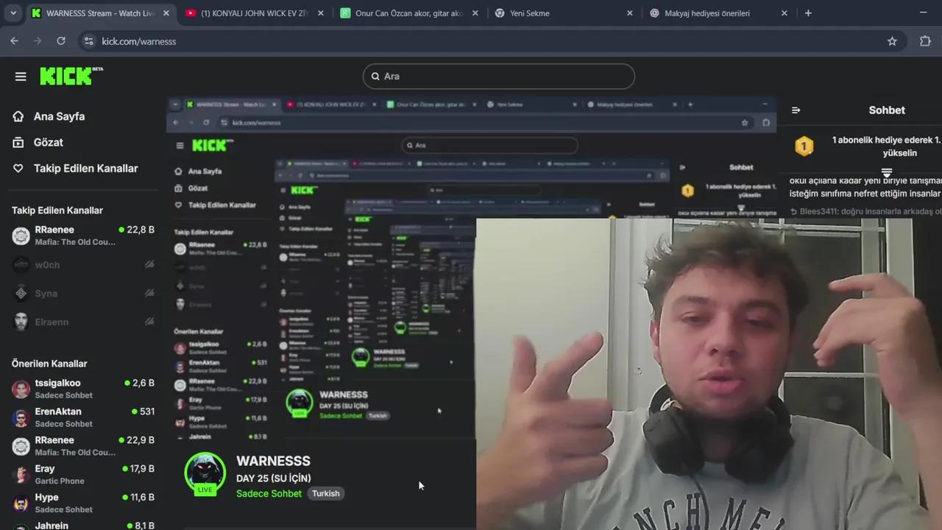The width and height of the screenshot is (942, 530).
Task: Click the site info icon in address bar
Action: click(x=88, y=41)
